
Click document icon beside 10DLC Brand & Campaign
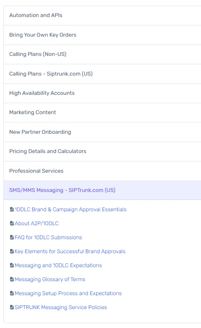[x=12, y=209]
